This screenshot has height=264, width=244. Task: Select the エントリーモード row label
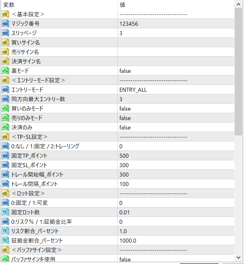(27, 90)
